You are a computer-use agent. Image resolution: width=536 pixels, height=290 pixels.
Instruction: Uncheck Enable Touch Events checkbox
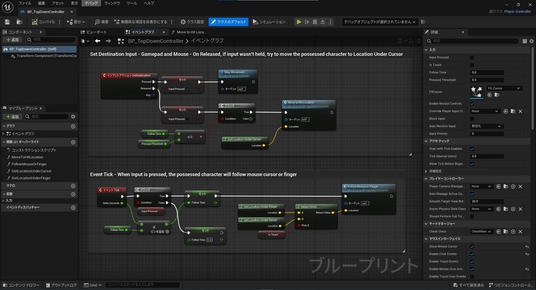tap(472, 261)
